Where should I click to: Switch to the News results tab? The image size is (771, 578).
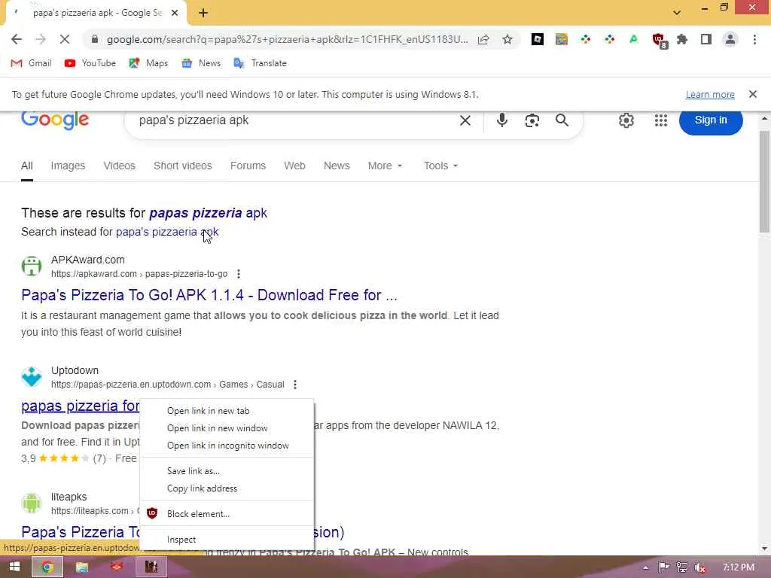(337, 166)
